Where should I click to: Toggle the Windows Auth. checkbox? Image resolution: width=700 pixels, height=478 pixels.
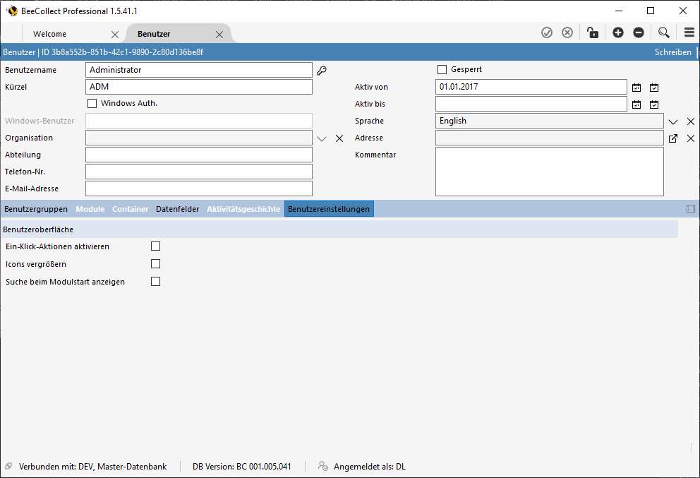point(92,103)
